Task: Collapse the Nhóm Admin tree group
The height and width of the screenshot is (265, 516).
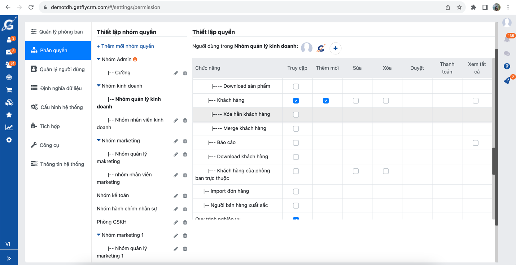Action: tap(99, 59)
